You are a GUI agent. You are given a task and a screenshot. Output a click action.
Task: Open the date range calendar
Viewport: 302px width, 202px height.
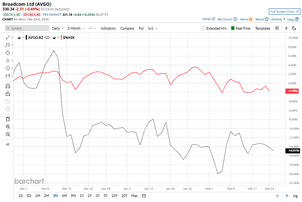coord(144,196)
